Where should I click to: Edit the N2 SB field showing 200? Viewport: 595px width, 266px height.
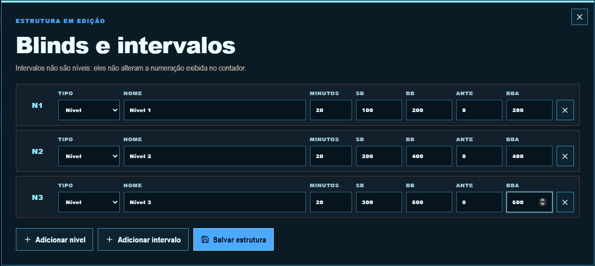point(379,156)
